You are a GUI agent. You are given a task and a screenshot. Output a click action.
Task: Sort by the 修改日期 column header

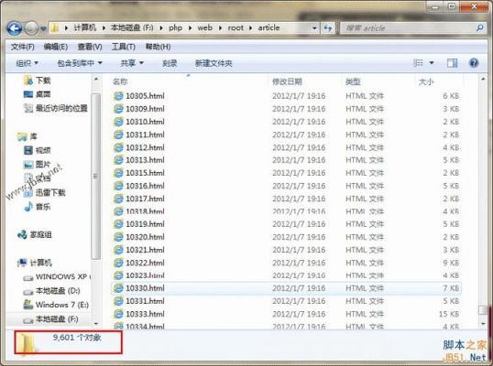287,81
